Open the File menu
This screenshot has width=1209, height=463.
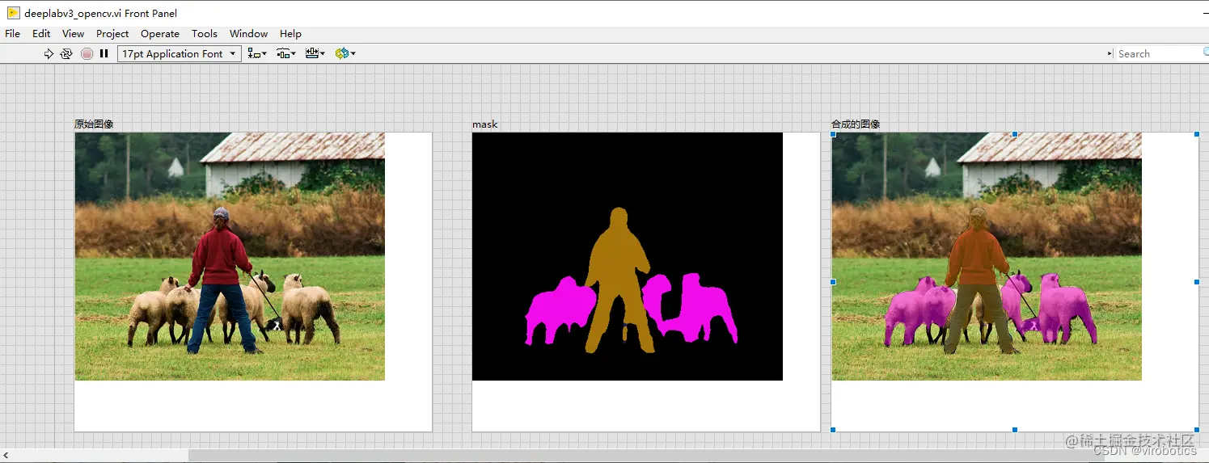(x=13, y=33)
